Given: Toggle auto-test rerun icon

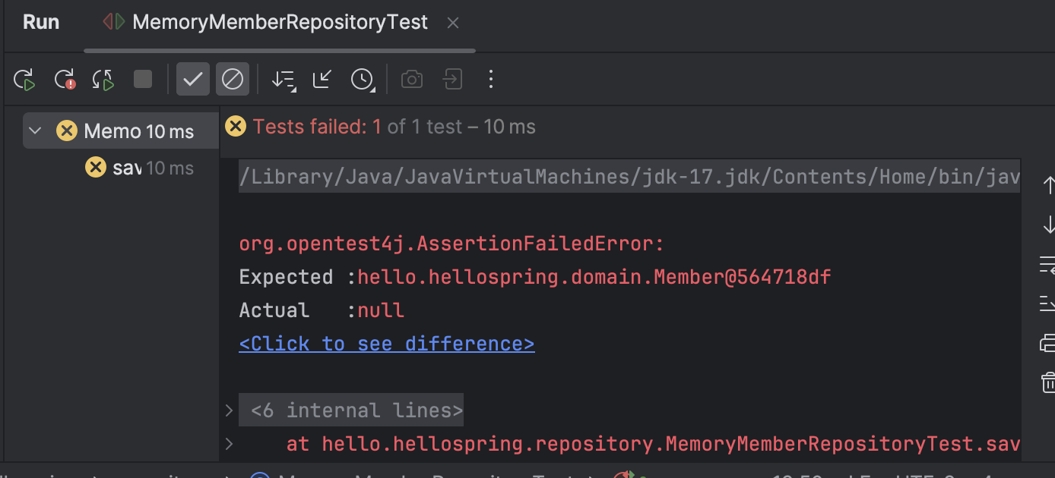Looking at the screenshot, I should point(103,80).
